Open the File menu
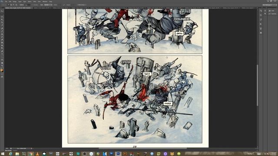278x156 pixels. click(x=6, y=2)
